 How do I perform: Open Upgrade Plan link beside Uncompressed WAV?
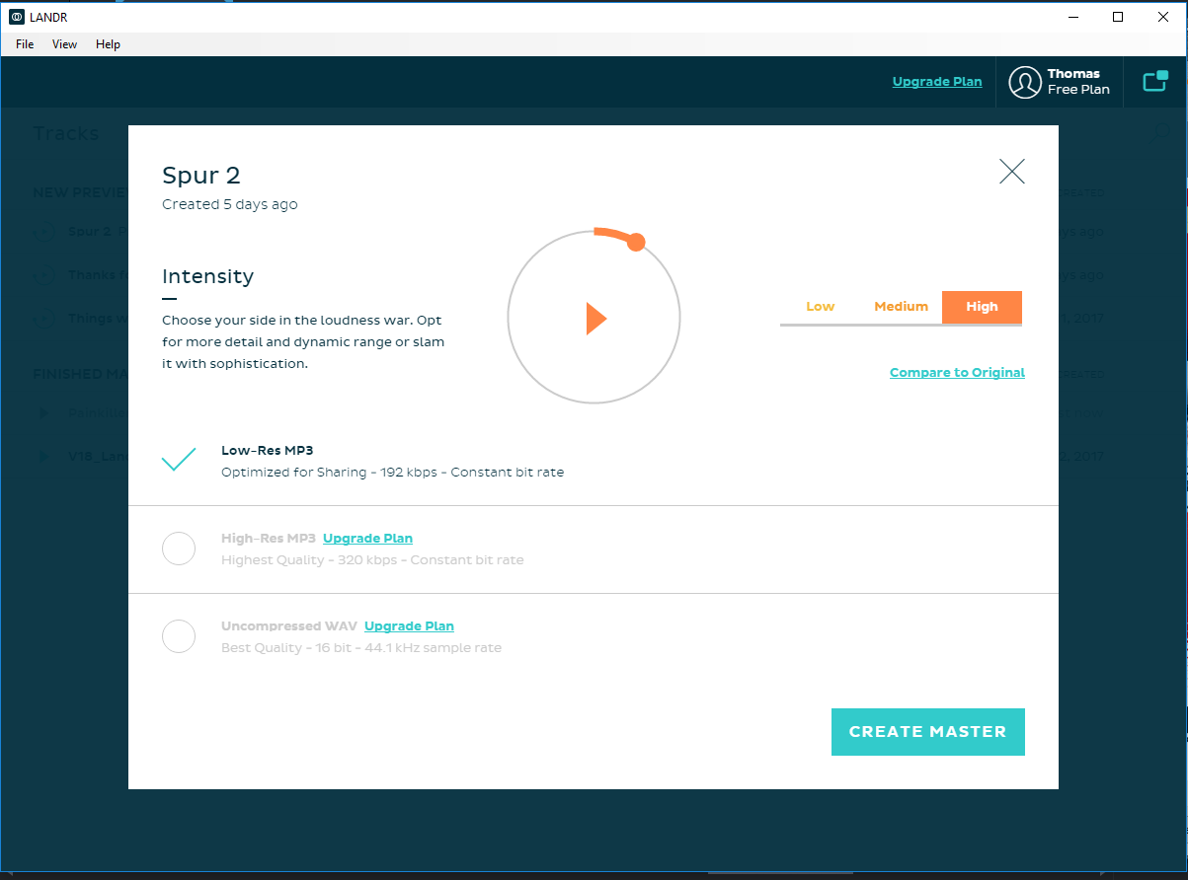point(409,626)
